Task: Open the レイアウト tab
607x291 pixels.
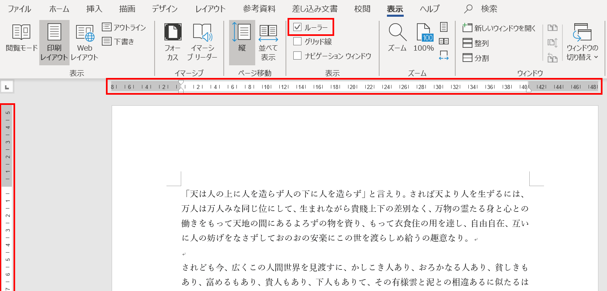Action: 210,9
